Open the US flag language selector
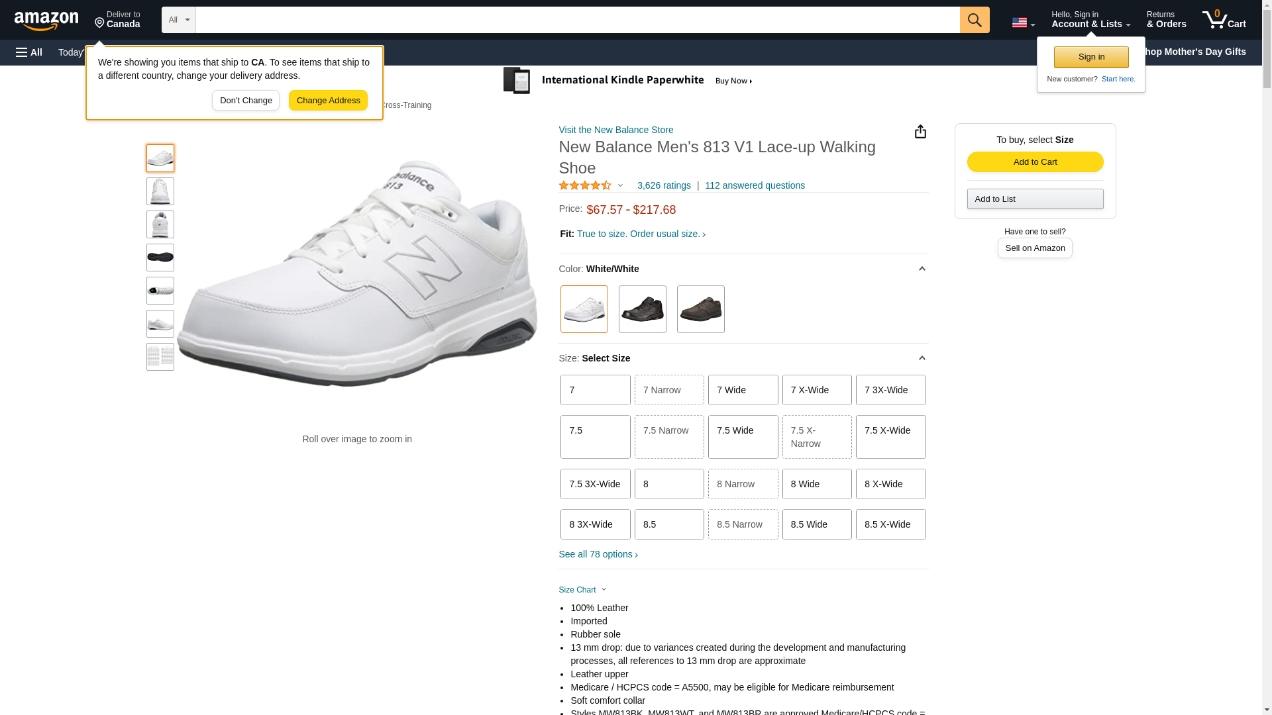Viewport: 1272px width, 715px height. pos(1023,23)
